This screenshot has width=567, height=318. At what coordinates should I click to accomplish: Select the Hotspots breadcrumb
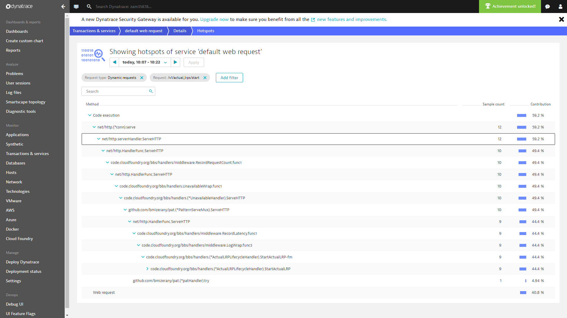pos(206,31)
